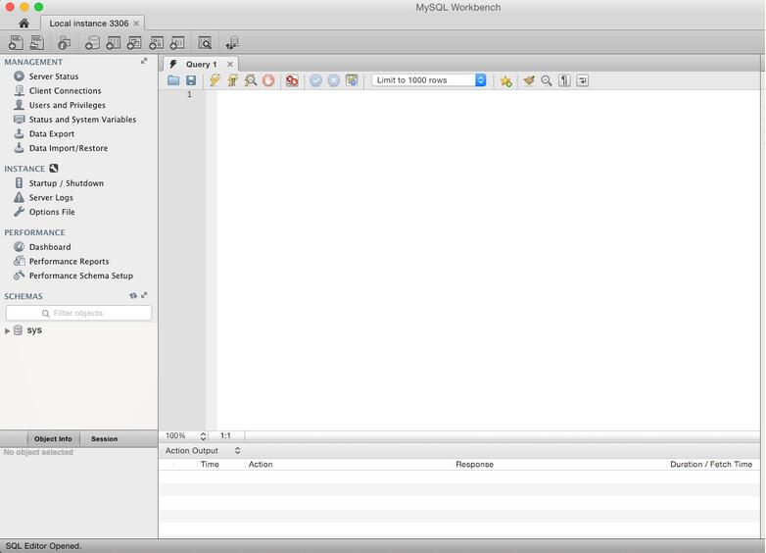
Task: Switch to the Session tab
Action: (x=105, y=438)
